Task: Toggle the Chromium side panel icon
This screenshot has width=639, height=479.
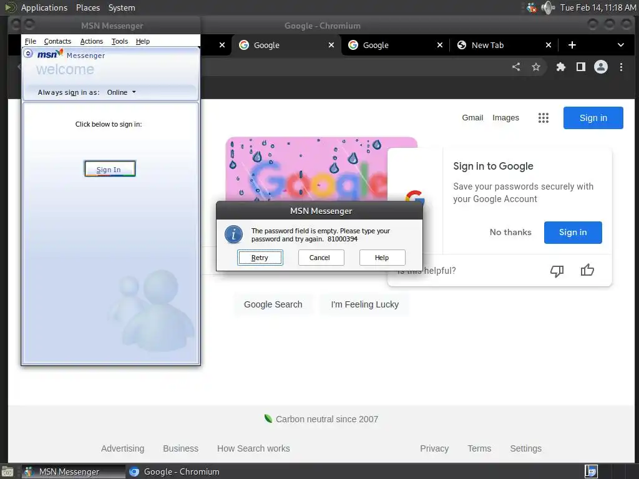Action: pyautogui.click(x=581, y=67)
